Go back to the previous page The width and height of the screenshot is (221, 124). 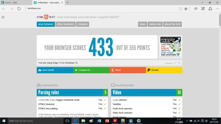click(4, 9)
